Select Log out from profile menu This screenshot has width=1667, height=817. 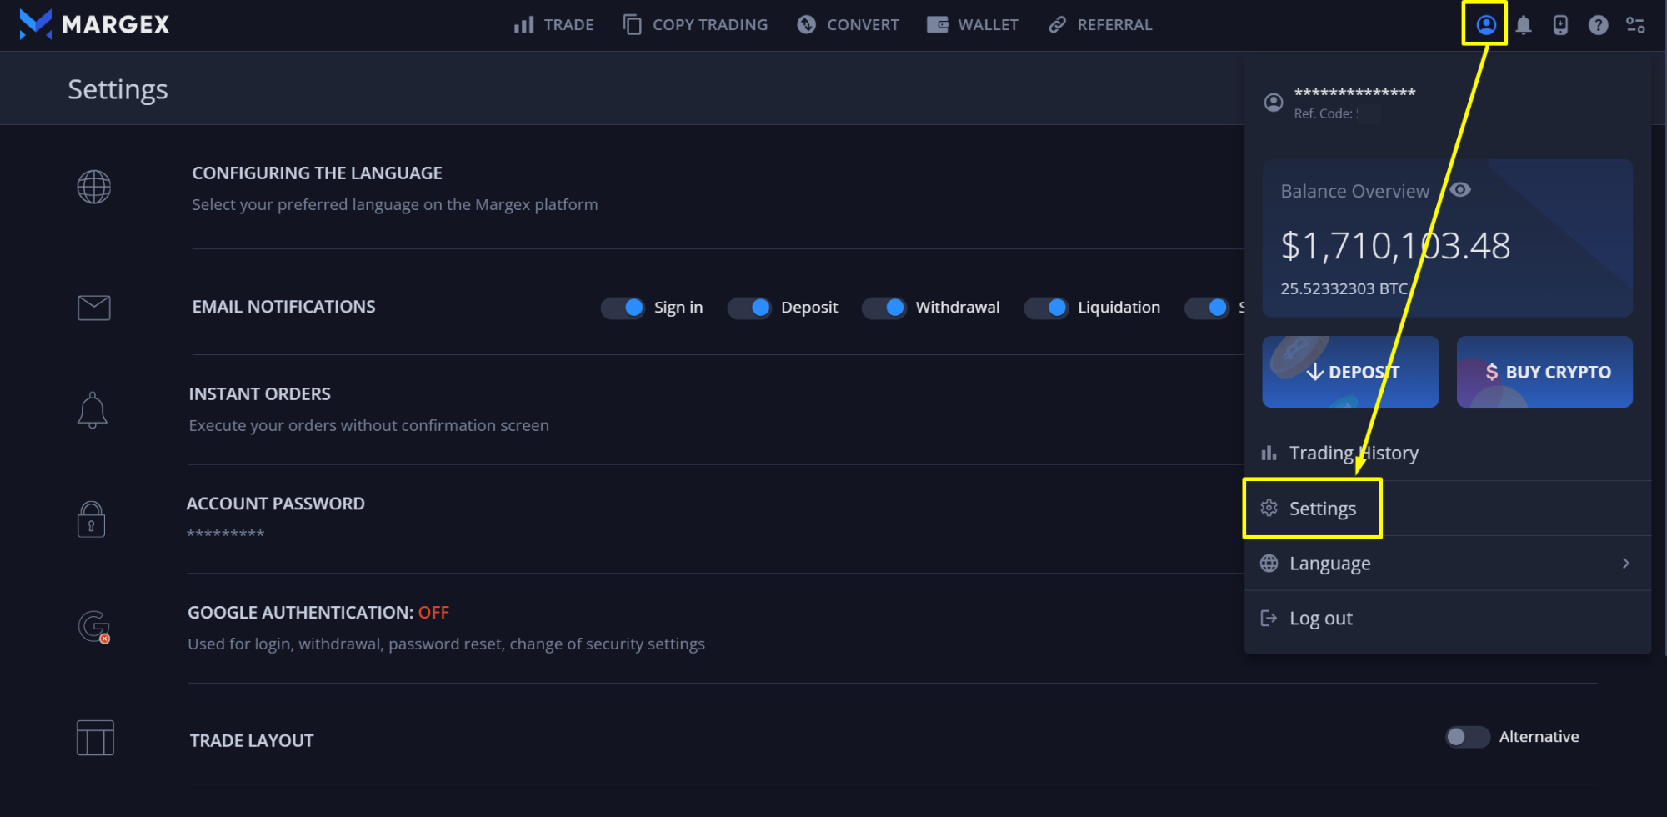click(1320, 619)
